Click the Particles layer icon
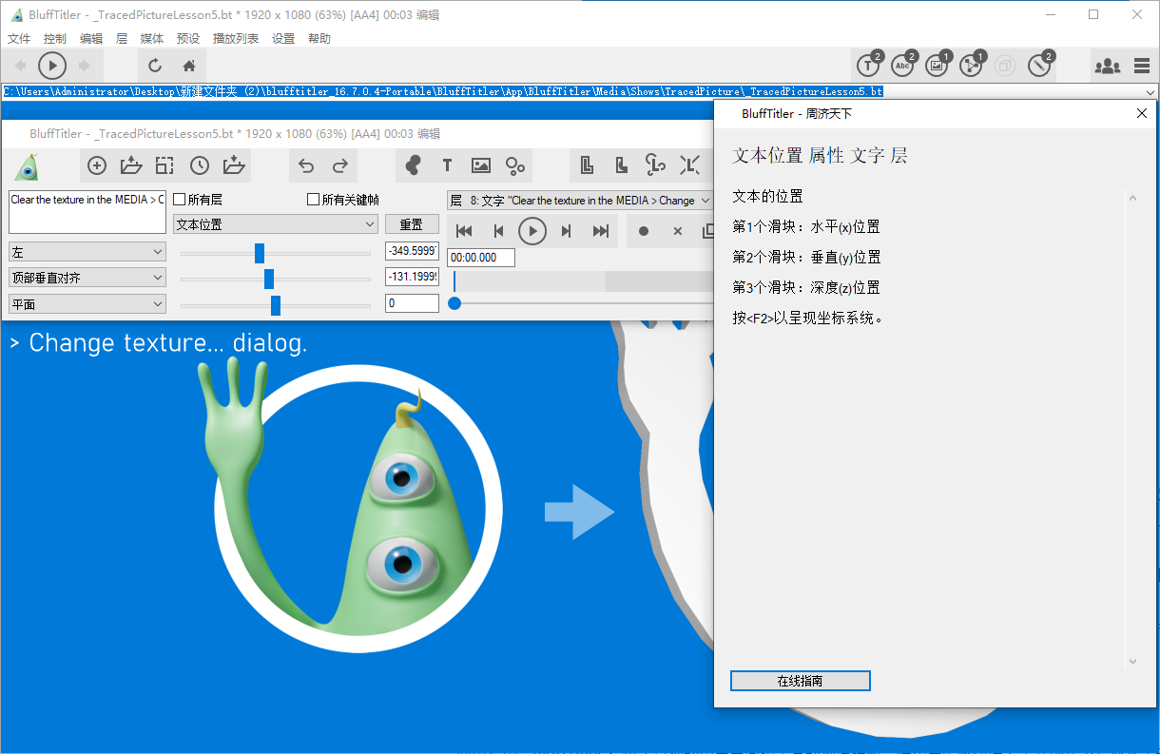The width and height of the screenshot is (1160, 754). pyautogui.click(x=514, y=165)
